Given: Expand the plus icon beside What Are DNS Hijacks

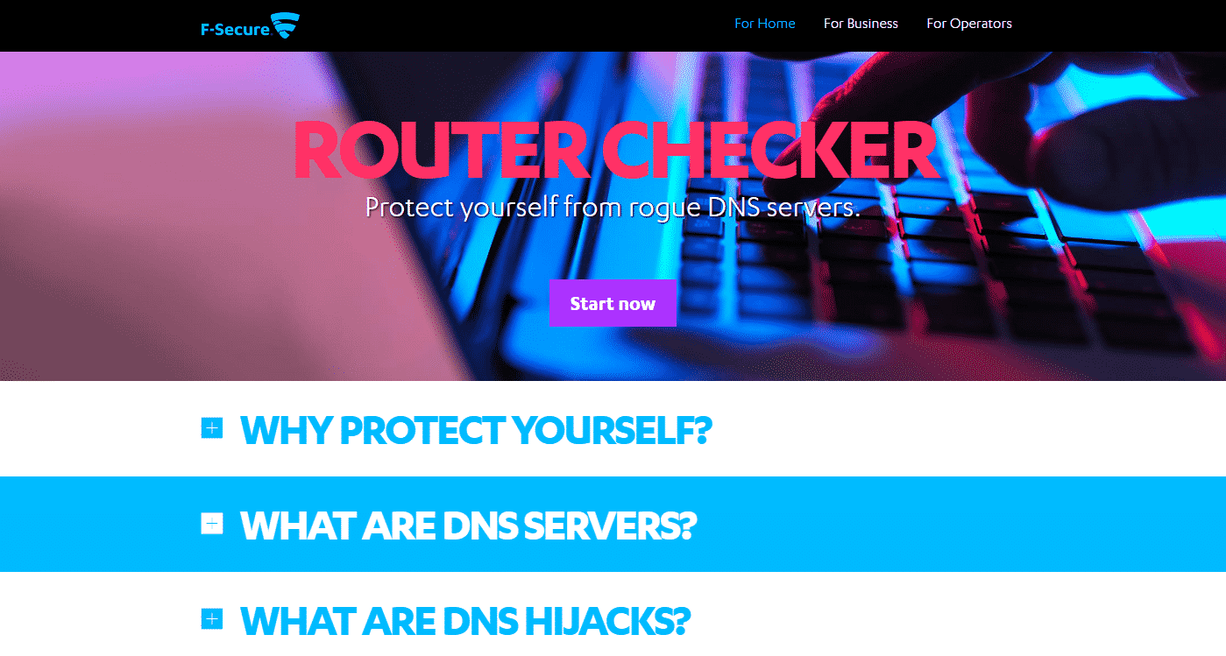Looking at the screenshot, I should coord(212,619).
